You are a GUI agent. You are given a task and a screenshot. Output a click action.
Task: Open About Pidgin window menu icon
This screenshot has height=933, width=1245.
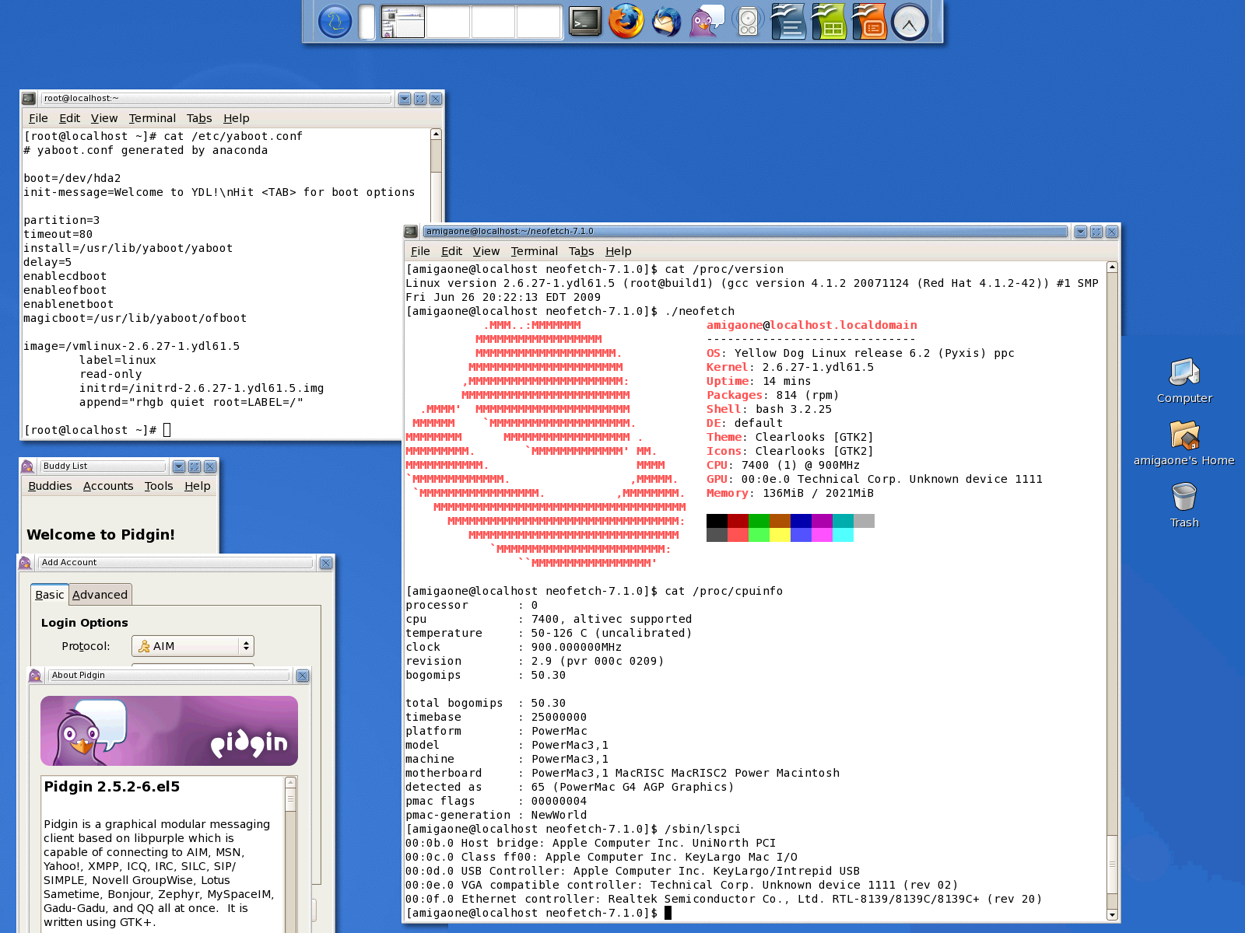[35, 676]
